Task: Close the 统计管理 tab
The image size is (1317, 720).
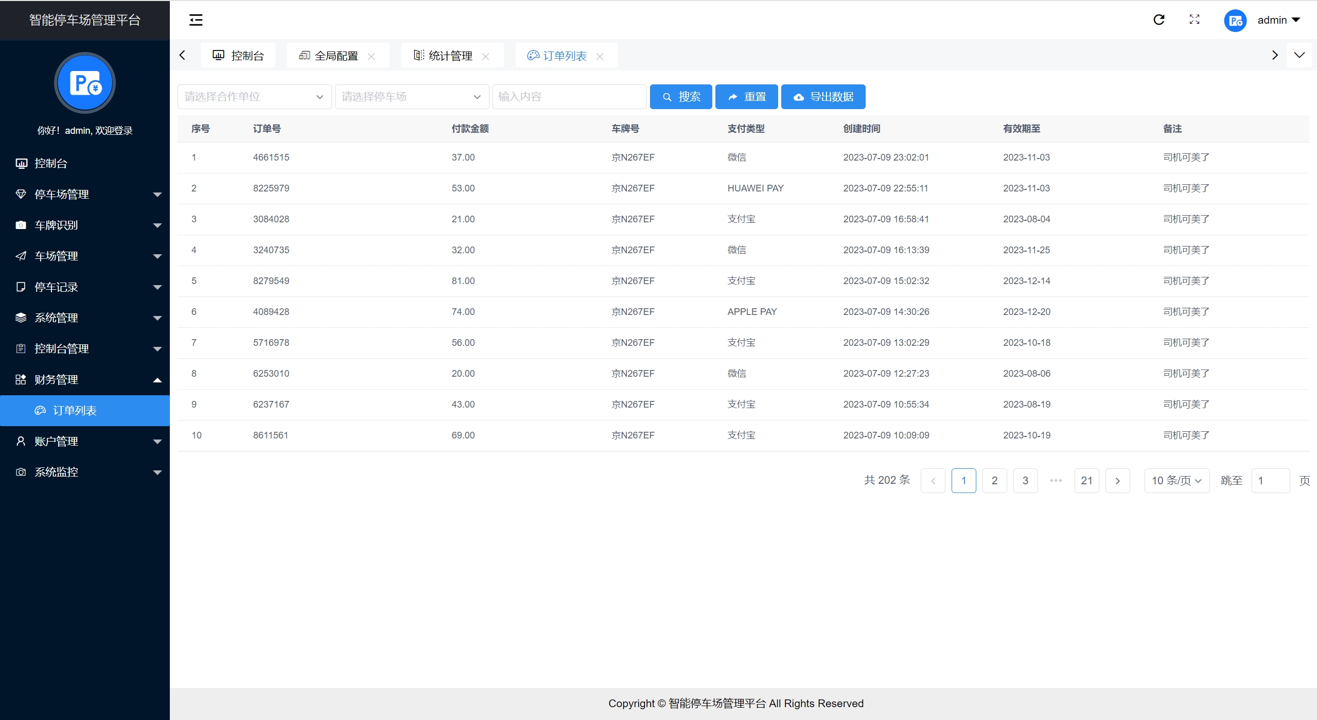Action: click(x=485, y=57)
